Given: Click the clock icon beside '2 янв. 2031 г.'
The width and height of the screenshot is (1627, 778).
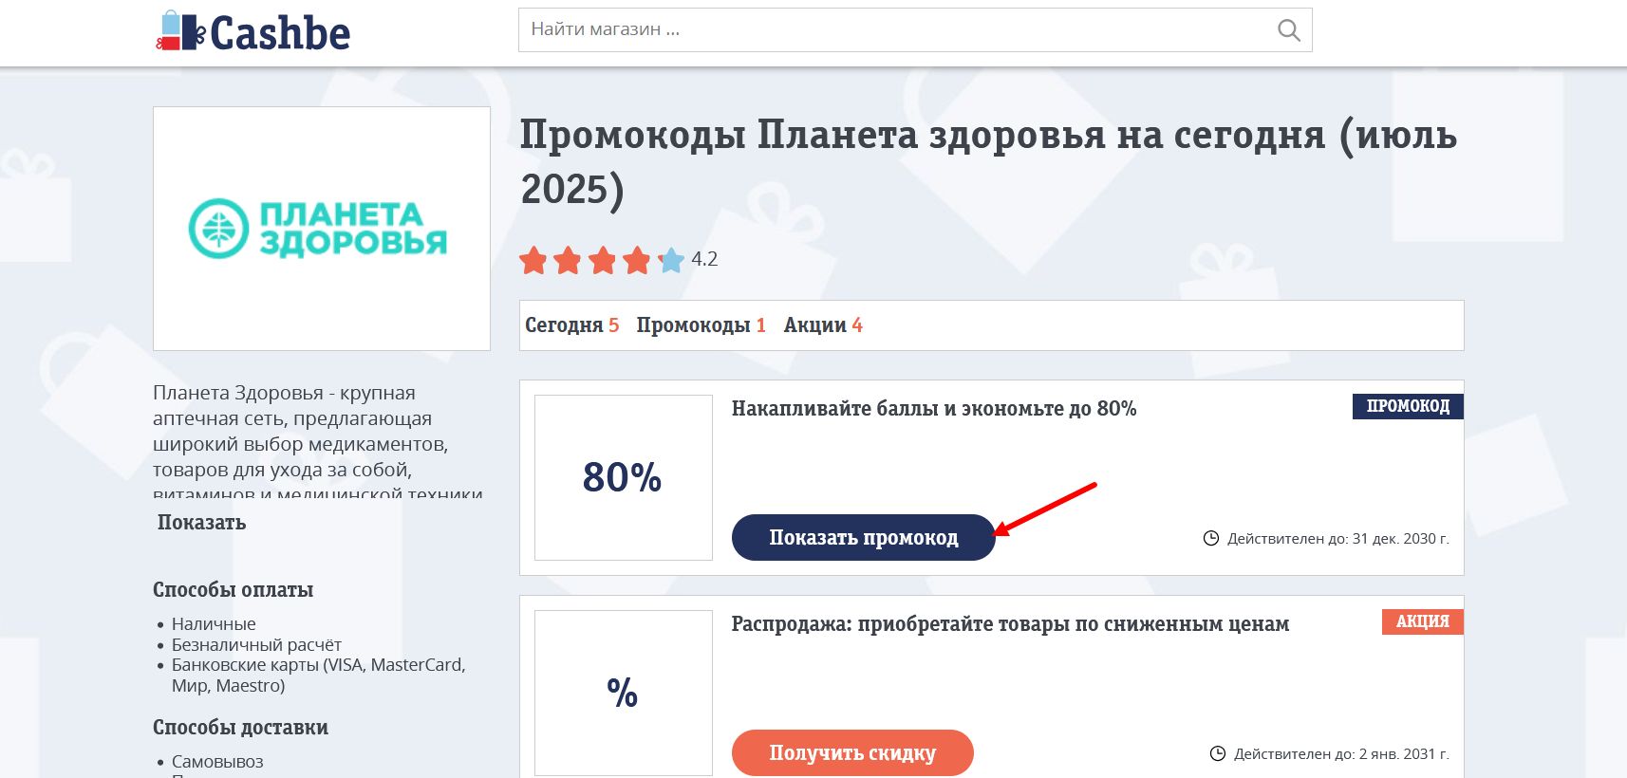Looking at the screenshot, I should point(1218,754).
